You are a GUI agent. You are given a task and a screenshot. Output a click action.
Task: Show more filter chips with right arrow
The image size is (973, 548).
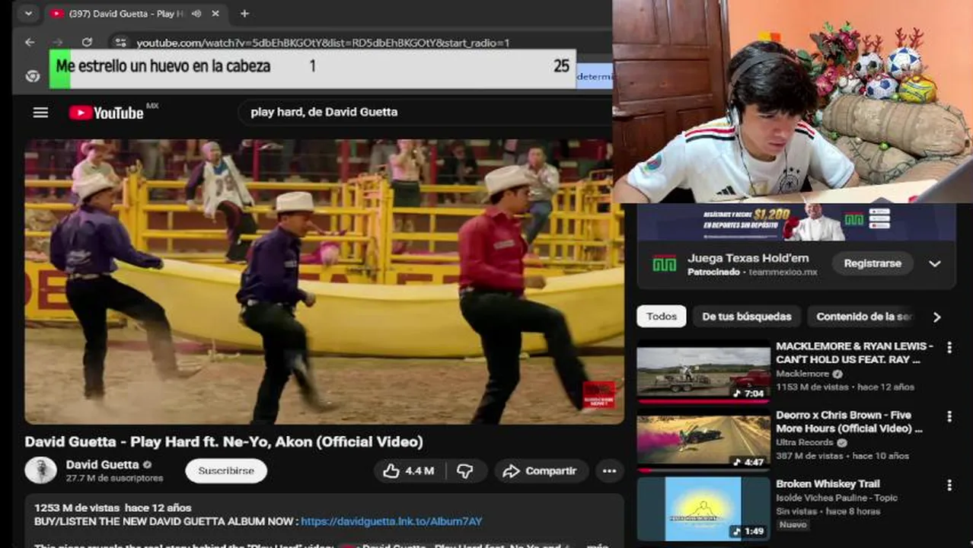(x=937, y=317)
